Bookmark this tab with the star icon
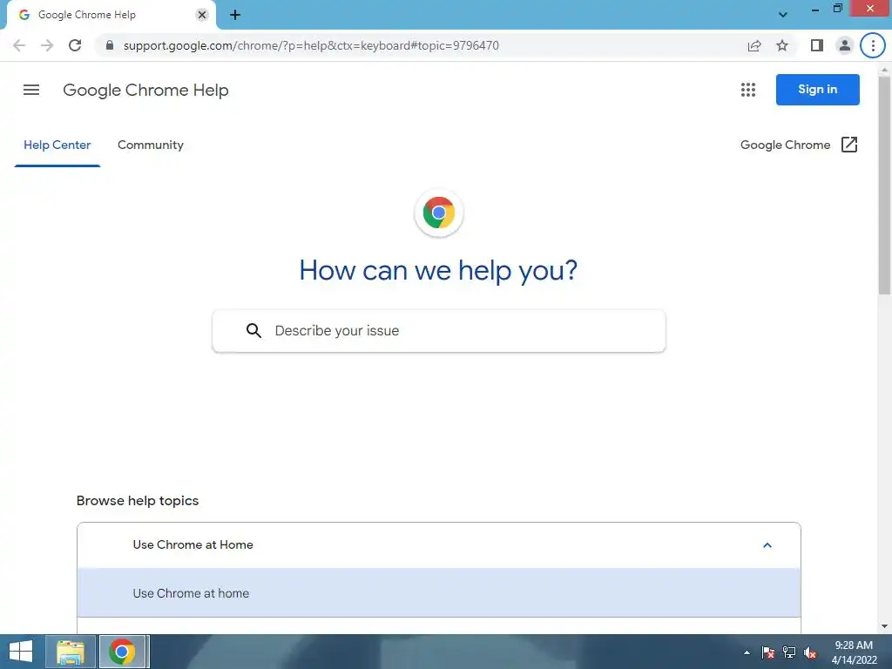 click(x=782, y=45)
